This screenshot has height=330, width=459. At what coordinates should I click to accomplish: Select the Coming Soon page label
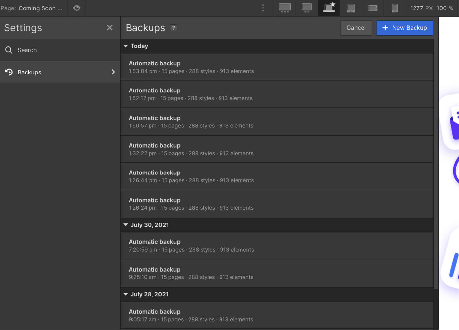[40, 8]
